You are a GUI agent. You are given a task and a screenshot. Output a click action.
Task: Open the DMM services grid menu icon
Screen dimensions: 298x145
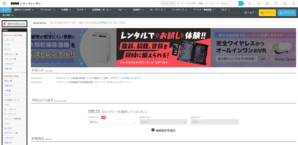(x=4, y=3)
